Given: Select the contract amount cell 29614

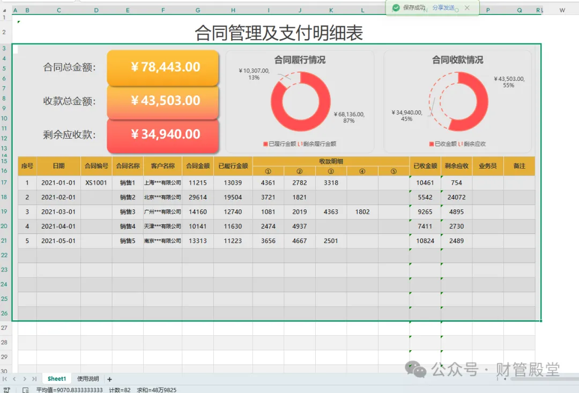Looking at the screenshot, I should coord(198,197).
